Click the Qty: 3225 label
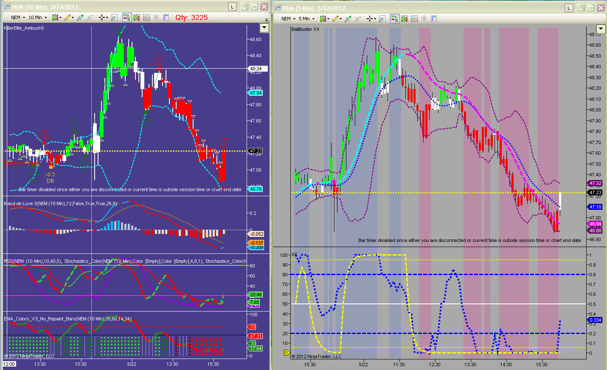The height and width of the screenshot is (370, 607). tap(192, 17)
